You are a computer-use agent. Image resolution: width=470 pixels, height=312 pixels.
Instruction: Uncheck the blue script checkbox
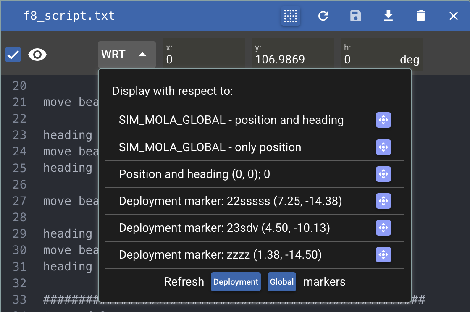pos(13,55)
